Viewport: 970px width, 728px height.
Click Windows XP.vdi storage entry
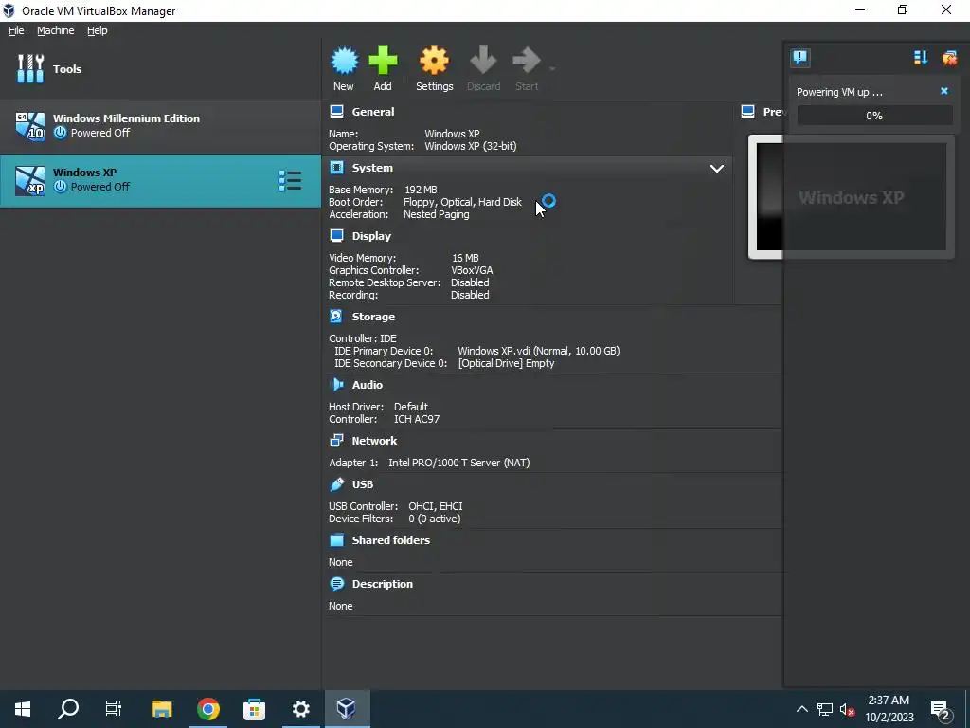538,351
